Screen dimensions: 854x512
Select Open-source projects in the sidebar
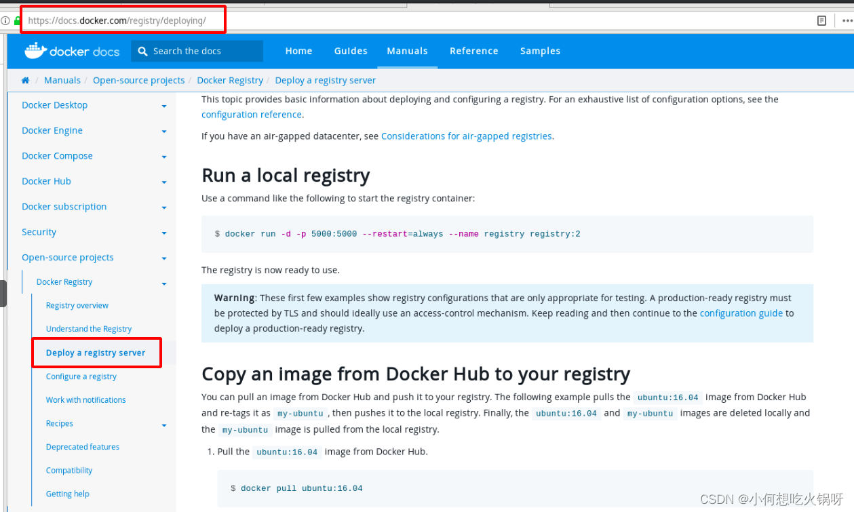[68, 258]
